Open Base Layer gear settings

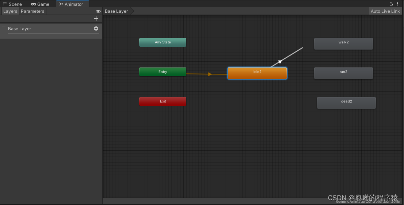click(96, 28)
